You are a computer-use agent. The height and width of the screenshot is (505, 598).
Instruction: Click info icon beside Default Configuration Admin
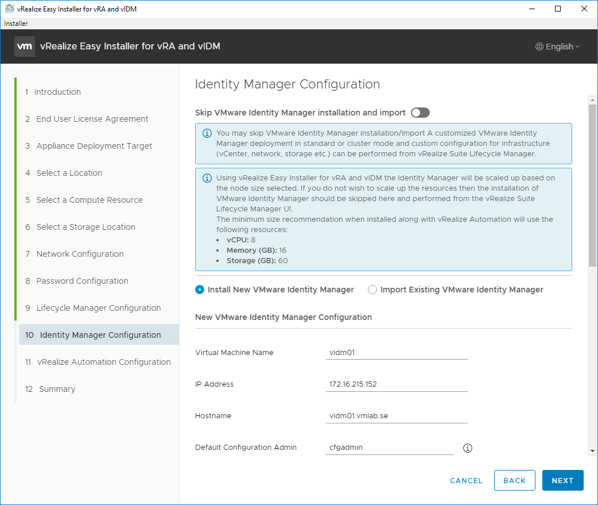point(468,448)
